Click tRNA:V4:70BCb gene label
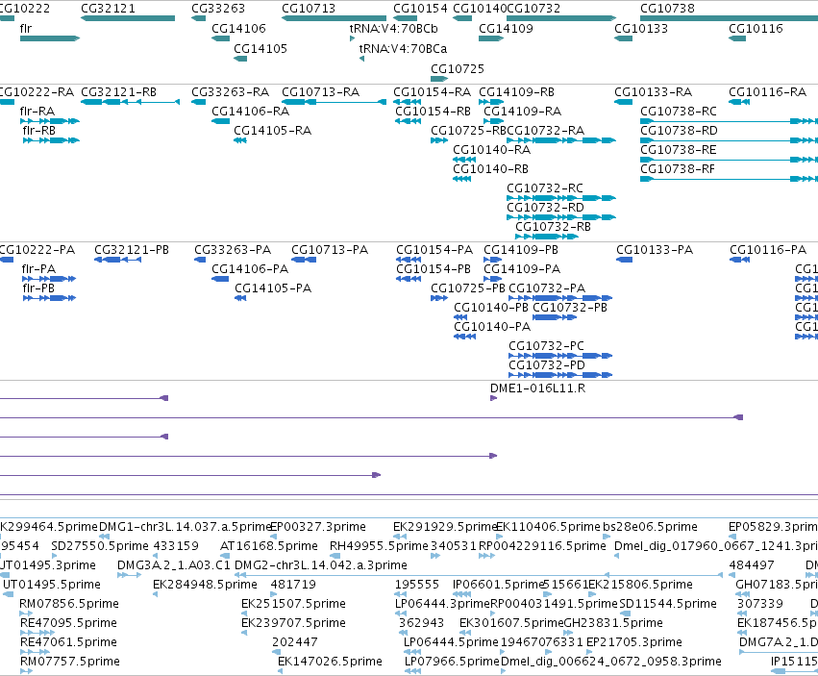Viewport: 818px width, 676px height. coord(393,28)
